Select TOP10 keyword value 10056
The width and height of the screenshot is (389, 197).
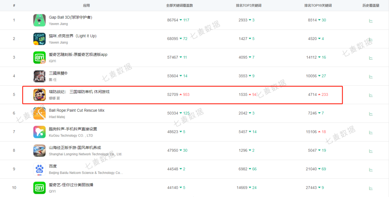(311, 76)
